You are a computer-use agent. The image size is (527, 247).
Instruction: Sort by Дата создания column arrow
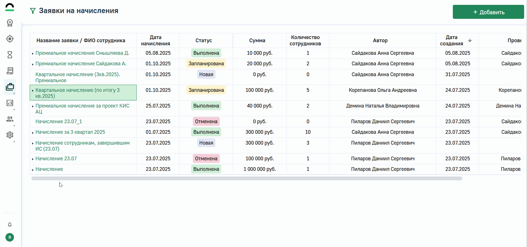470,40
